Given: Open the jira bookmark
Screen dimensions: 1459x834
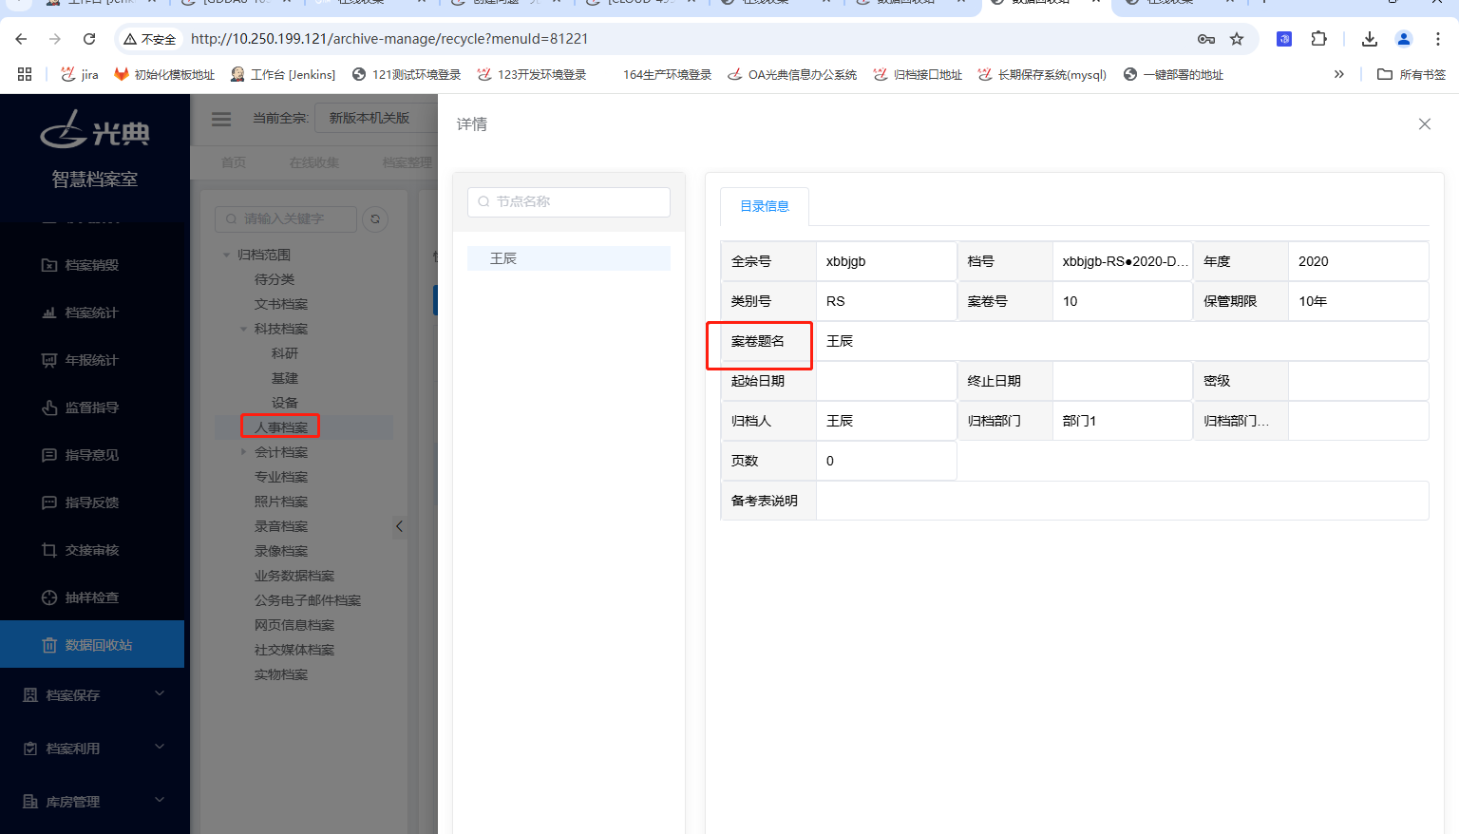Looking at the screenshot, I should click(80, 74).
